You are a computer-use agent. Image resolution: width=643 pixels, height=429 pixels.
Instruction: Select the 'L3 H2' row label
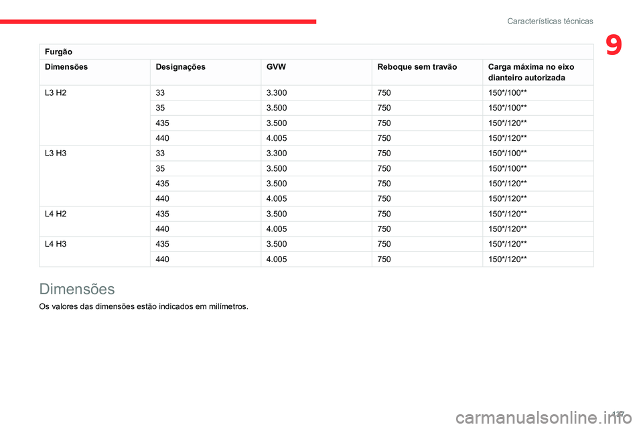pos(56,93)
